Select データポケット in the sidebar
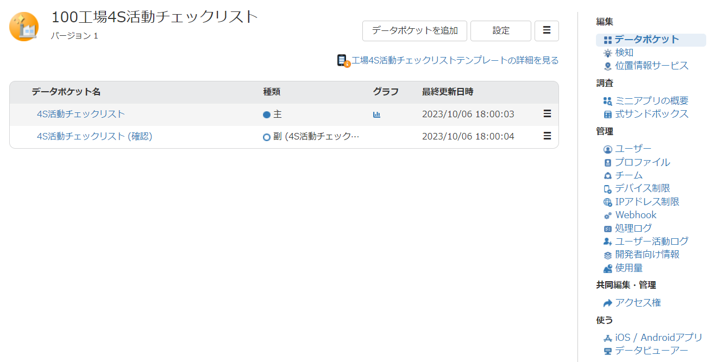 [x=647, y=40]
